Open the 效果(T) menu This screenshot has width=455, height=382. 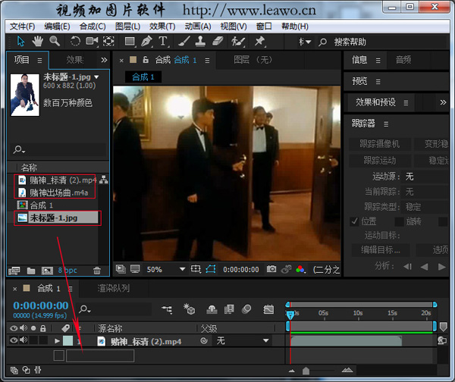click(162, 27)
